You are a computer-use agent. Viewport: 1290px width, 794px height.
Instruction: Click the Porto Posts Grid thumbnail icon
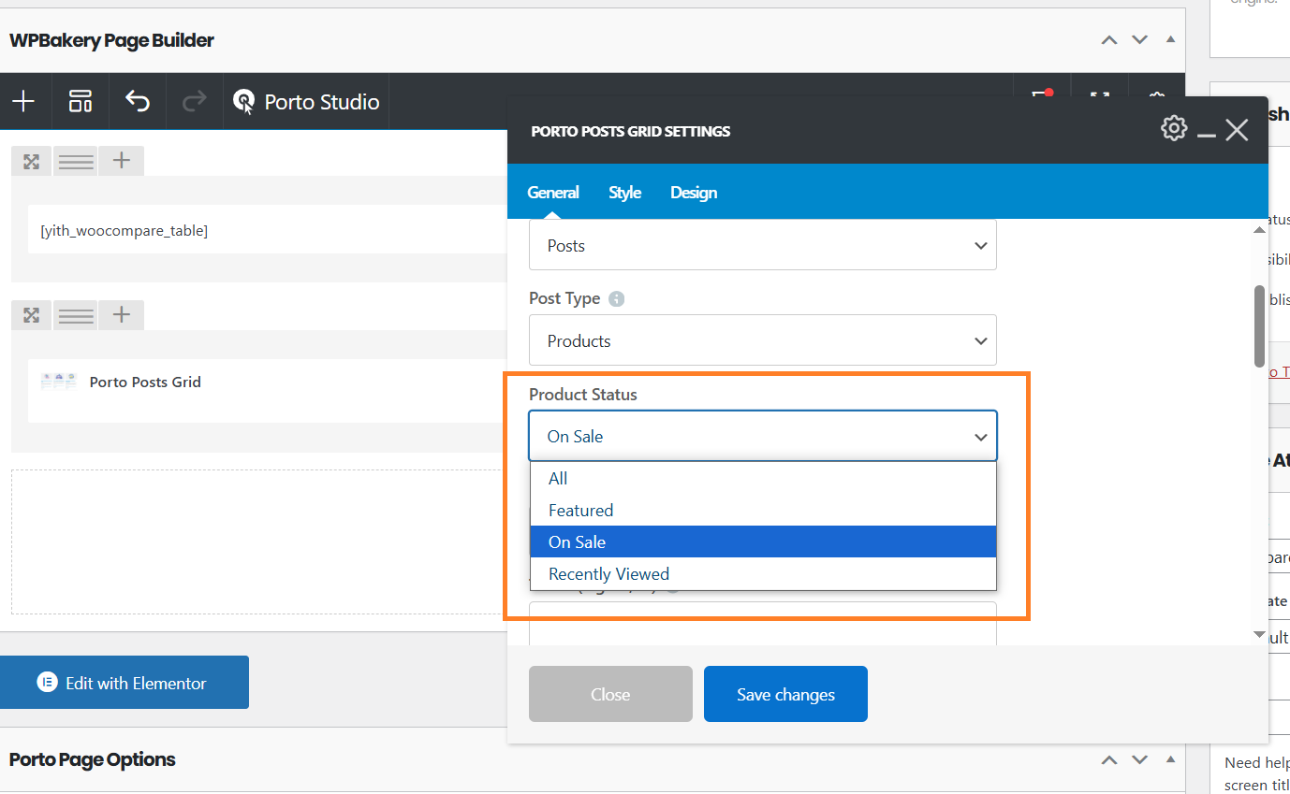tap(58, 382)
